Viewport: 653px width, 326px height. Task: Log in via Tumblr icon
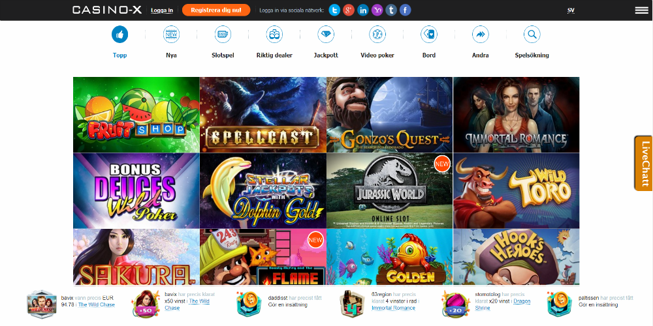(x=391, y=10)
